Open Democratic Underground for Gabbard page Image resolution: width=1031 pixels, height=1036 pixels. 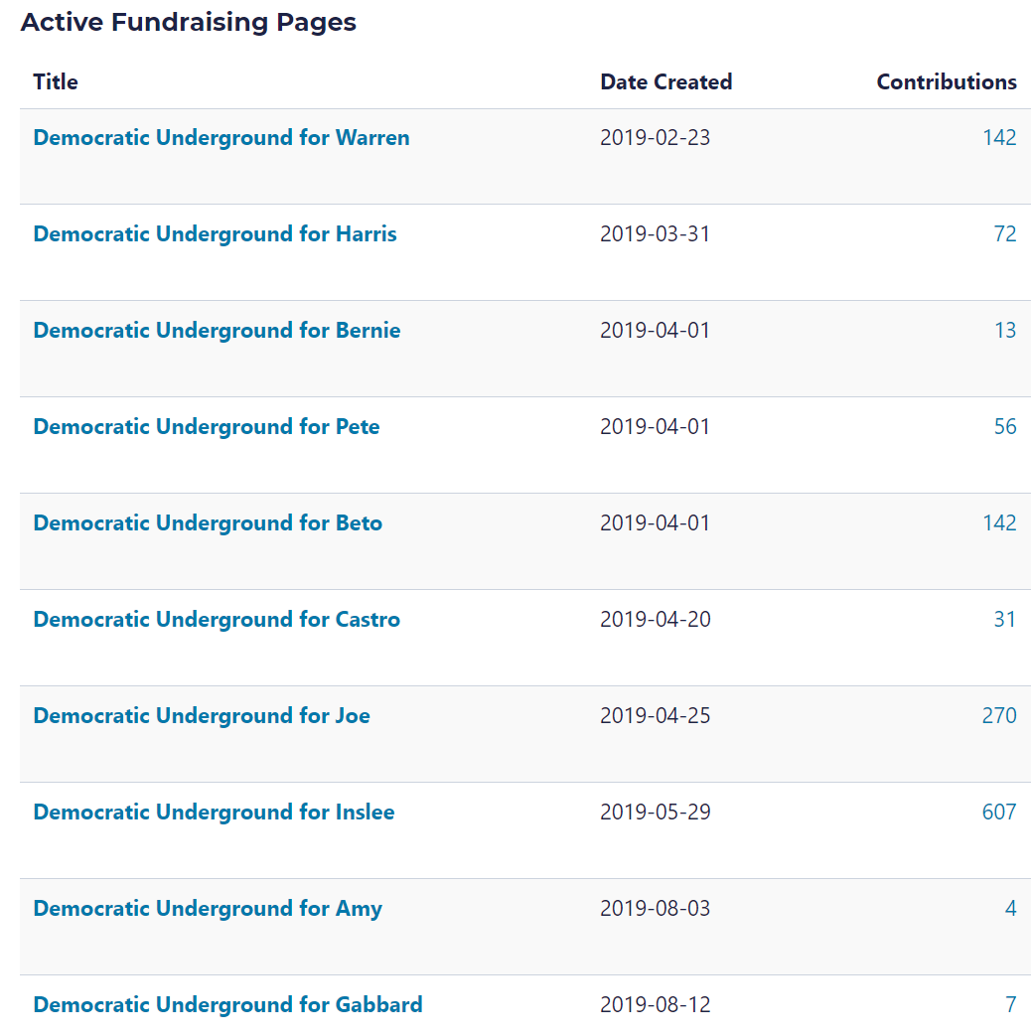point(227,1005)
